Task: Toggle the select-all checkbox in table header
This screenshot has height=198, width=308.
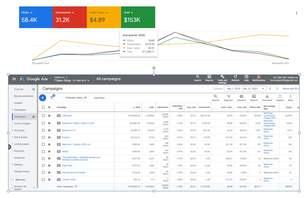Action: click(x=43, y=107)
